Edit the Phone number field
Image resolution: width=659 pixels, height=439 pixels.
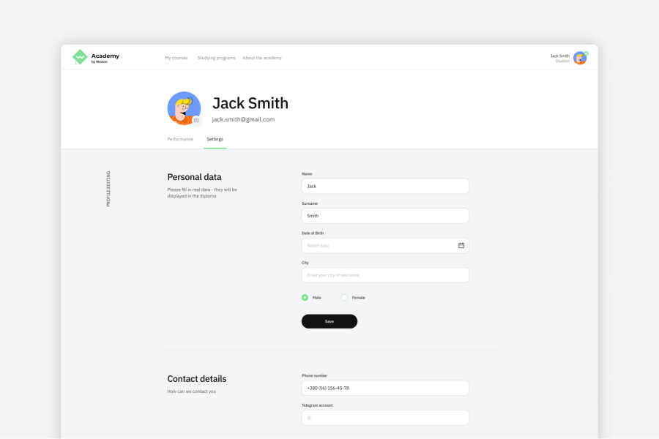pos(385,388)
